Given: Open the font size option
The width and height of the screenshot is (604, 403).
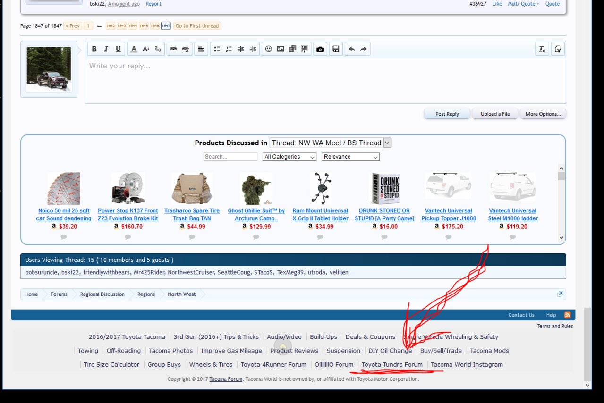Looking at the screenshot, I should click(146, 49).
